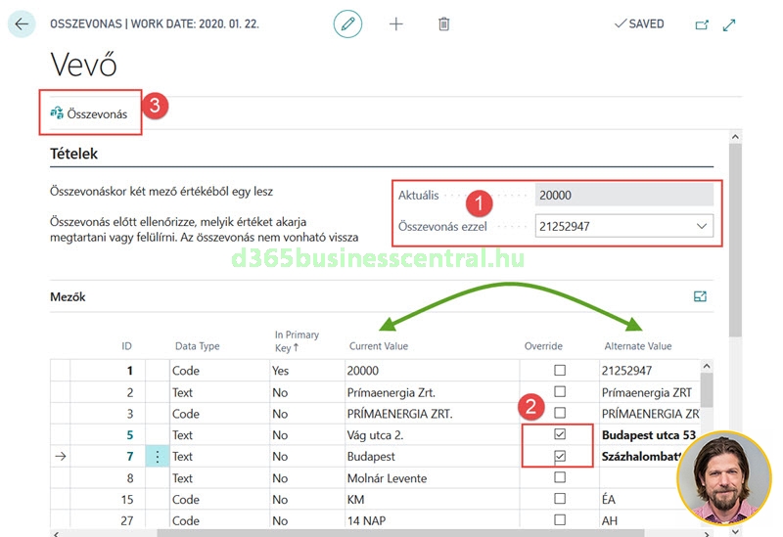Open the Current Value column header
The width and height of the screenshot is (783, 537).
coord(378,346)
